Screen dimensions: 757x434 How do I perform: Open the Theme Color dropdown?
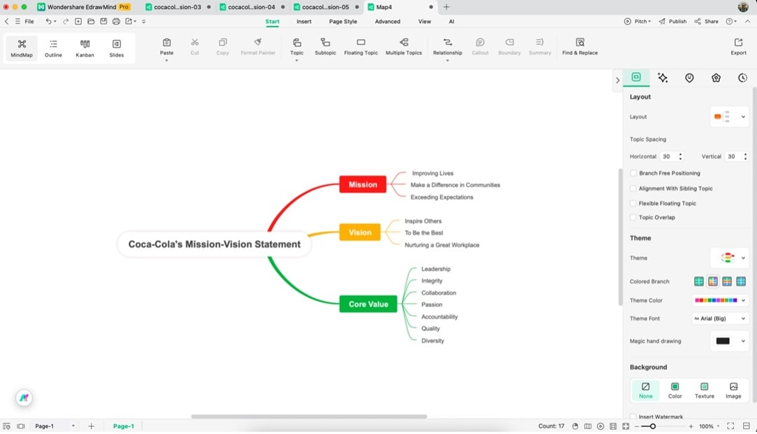[720, 300]
